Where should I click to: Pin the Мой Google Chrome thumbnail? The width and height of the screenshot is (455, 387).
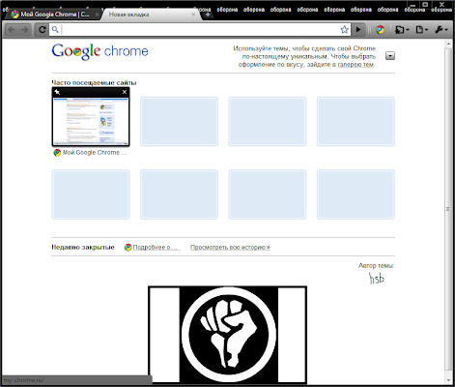[57, 92]
